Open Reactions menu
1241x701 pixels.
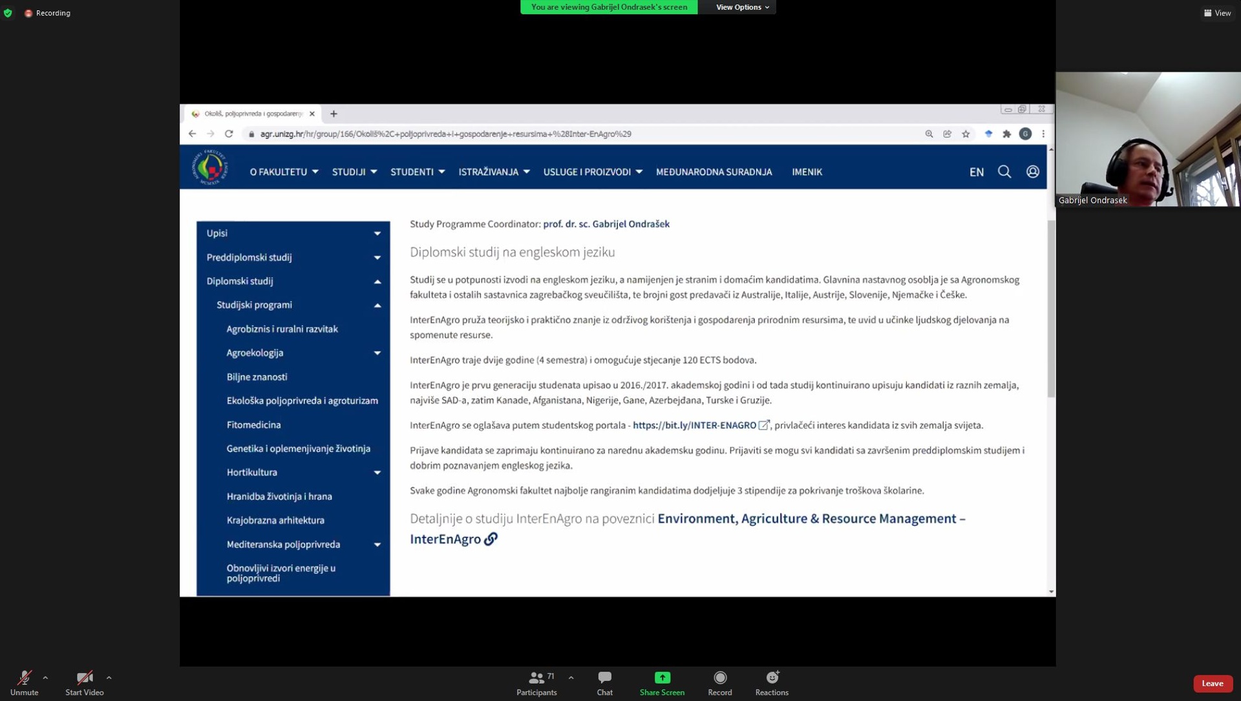coord(772,682)
